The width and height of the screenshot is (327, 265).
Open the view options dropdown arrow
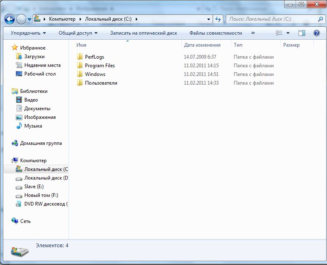point(288,33)
